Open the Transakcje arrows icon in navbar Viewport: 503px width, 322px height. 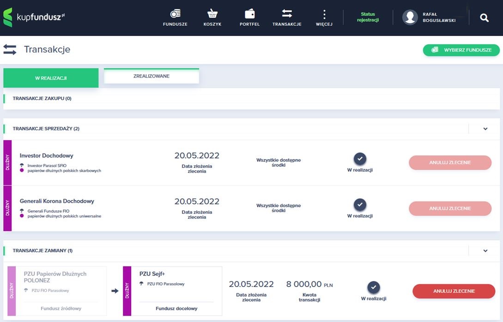[287, 13]
